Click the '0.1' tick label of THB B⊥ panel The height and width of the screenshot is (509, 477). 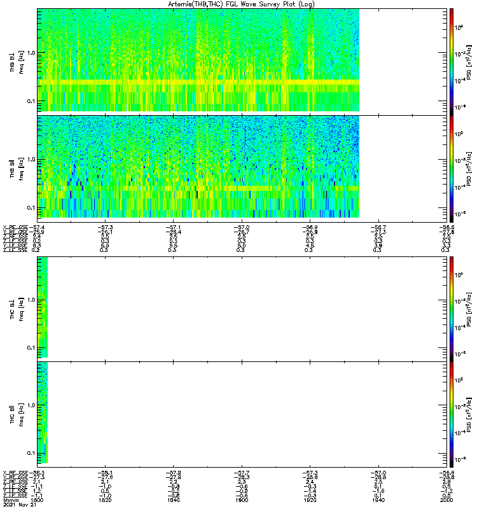point(31,101)
